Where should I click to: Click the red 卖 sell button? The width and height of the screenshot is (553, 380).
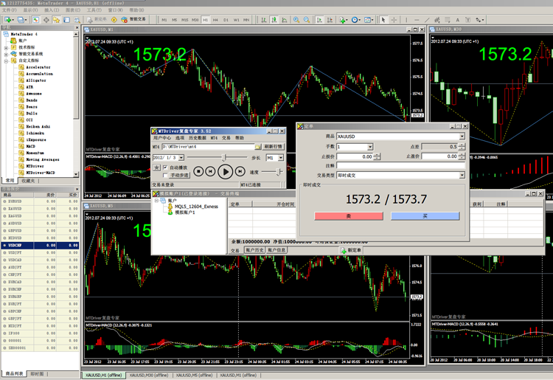point(348,215)
